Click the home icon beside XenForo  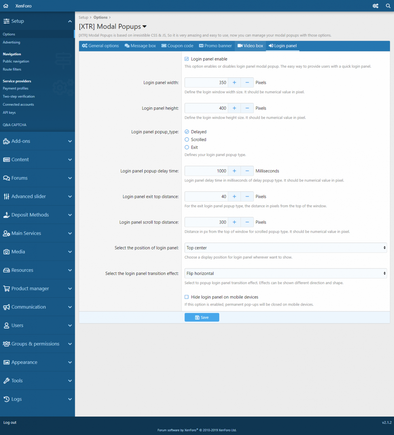pyautogui.click(x=6, y=6)
